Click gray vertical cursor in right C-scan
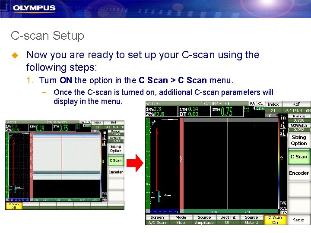Image resolution: width=311 pixels, height=233 pixels. pos(228,164)
